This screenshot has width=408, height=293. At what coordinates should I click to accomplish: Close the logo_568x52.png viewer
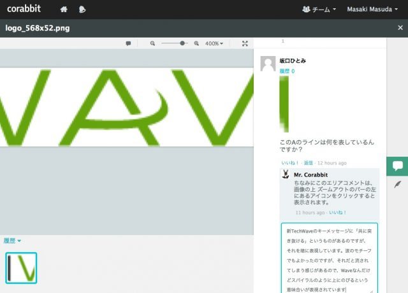400,28
